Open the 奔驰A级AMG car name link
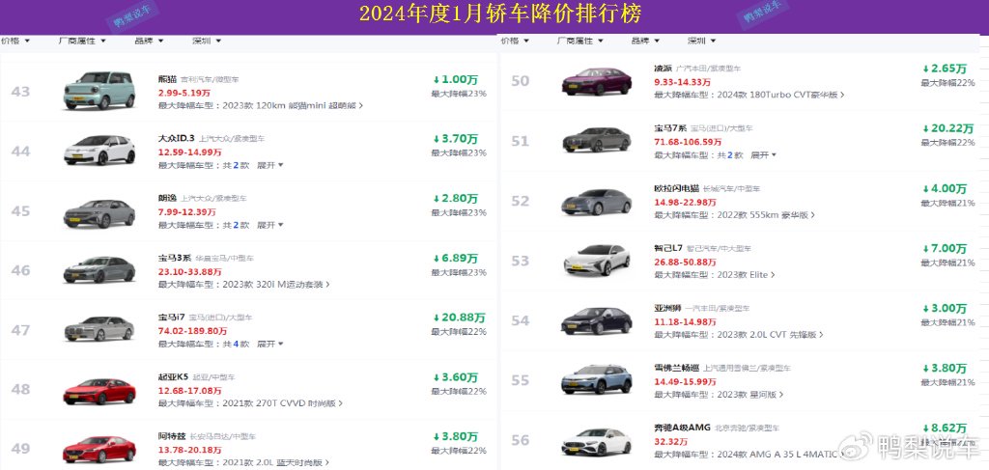Image resolution: width=989 pixels, height=470 pixels. pyautogui.click(x=683, y=428)
